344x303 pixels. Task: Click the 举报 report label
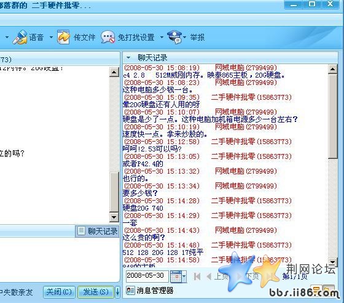coord(197,37)
